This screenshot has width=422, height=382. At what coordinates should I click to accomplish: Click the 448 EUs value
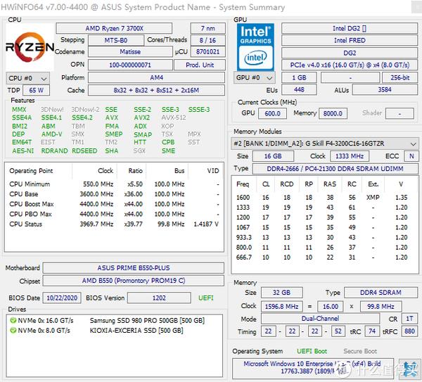(x=299, y=89)
